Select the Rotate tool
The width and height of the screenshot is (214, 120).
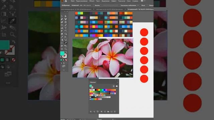tap(66, 31)
